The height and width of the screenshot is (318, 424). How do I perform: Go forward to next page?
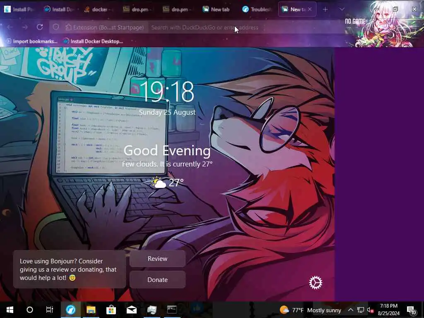tap(25, 27)
